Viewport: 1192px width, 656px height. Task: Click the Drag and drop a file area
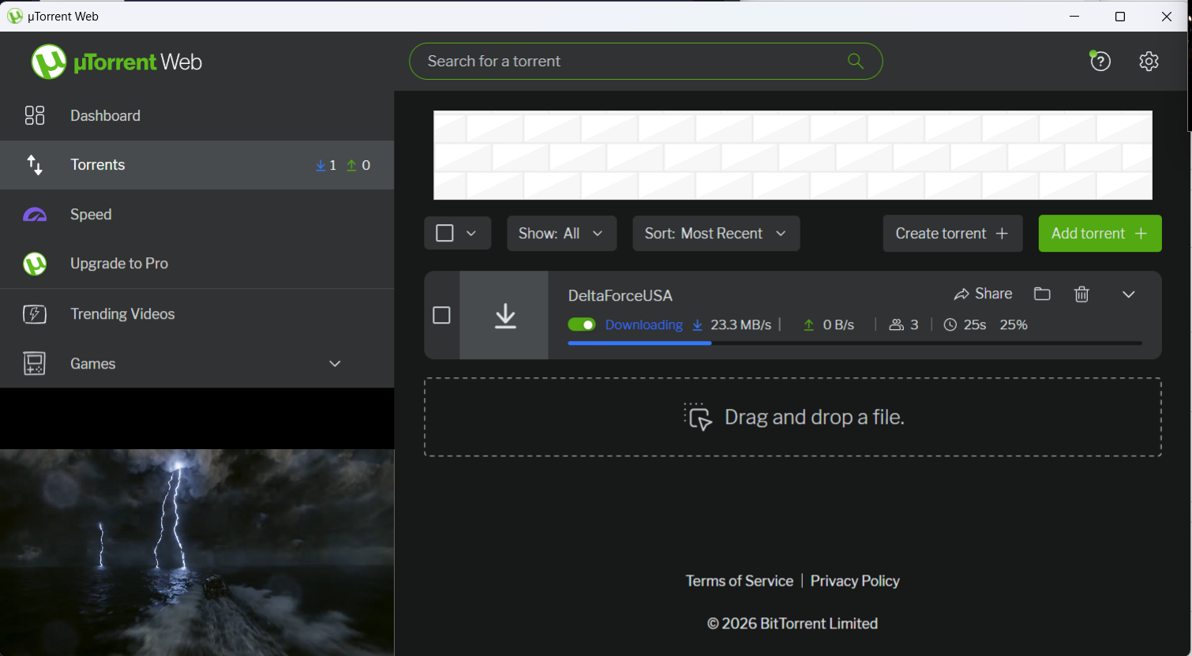(793, 417)
